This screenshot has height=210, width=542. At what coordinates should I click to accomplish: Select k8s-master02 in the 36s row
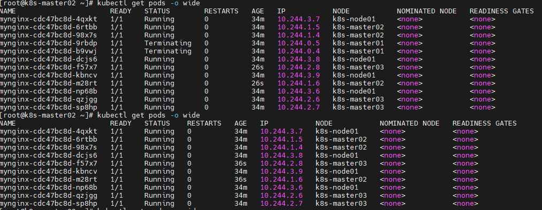click(341, 179)
